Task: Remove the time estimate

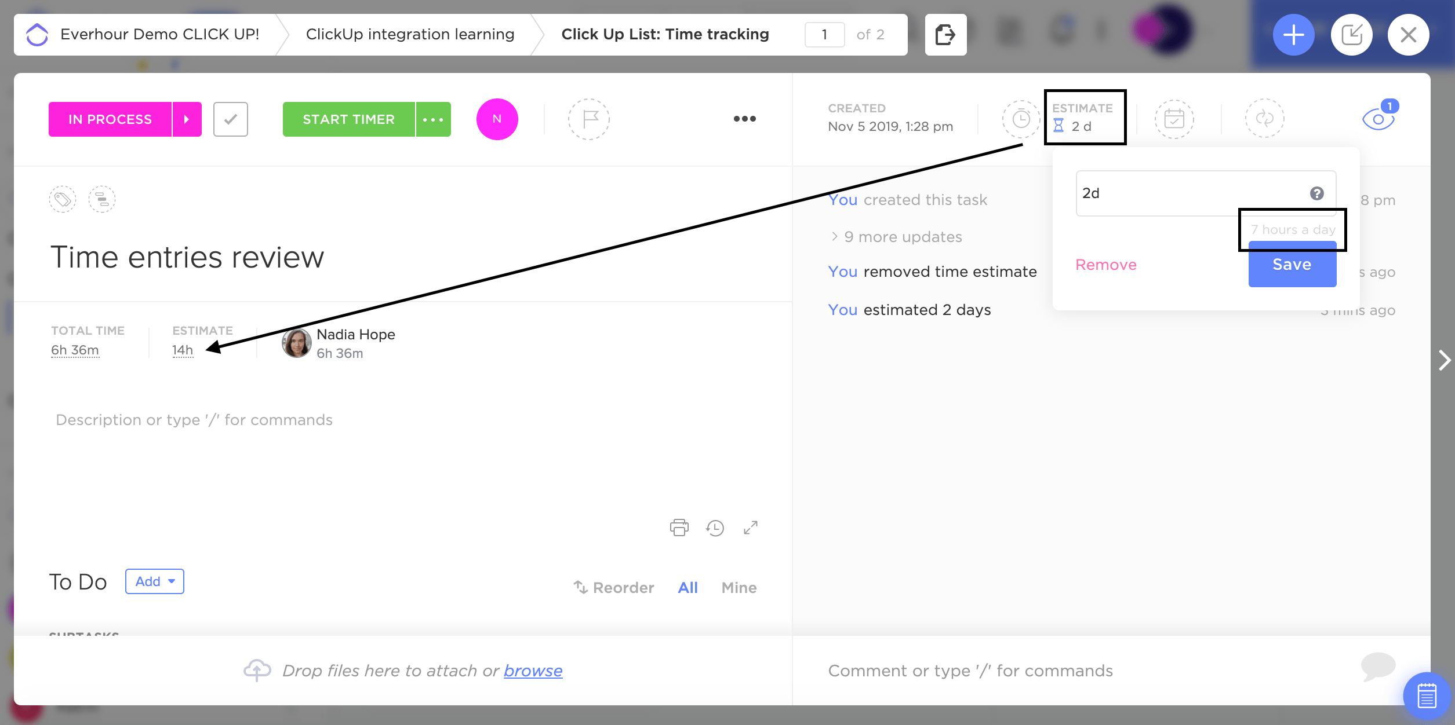Action: [1105, 265]
